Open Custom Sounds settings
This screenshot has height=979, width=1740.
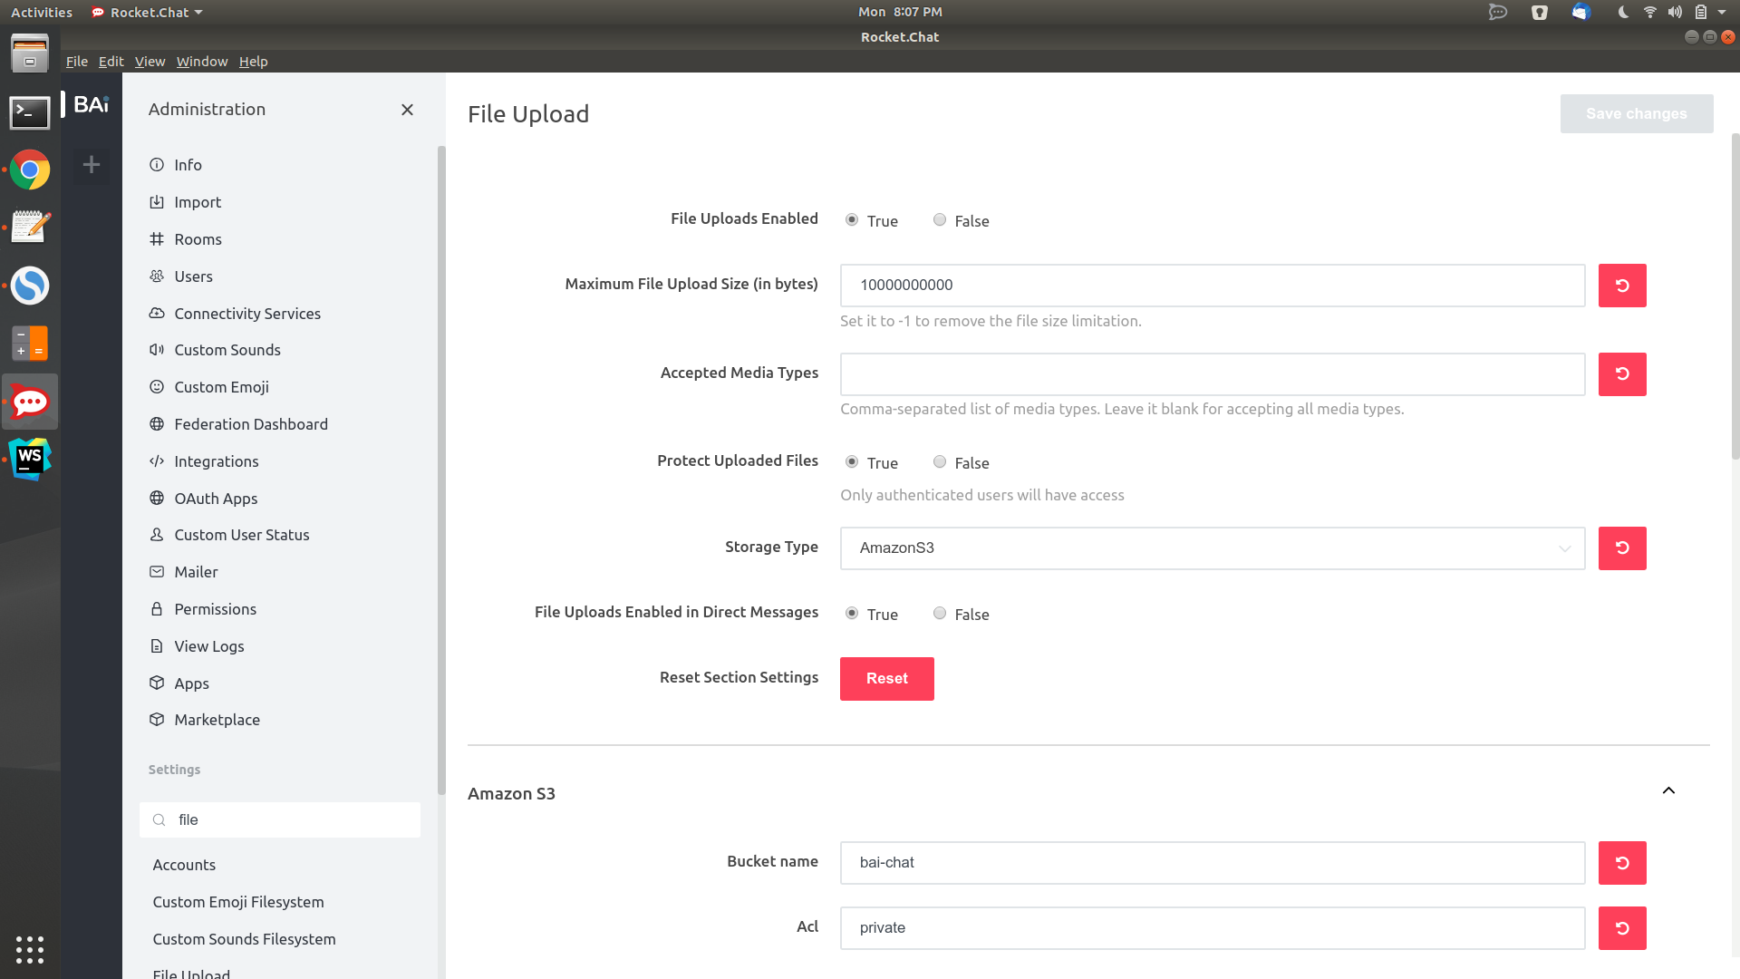coord(227,349)
